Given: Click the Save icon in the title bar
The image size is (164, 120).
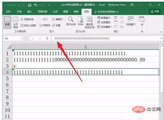Looking at the screenshot, I should pyautogui.click(x=30, y=5).
